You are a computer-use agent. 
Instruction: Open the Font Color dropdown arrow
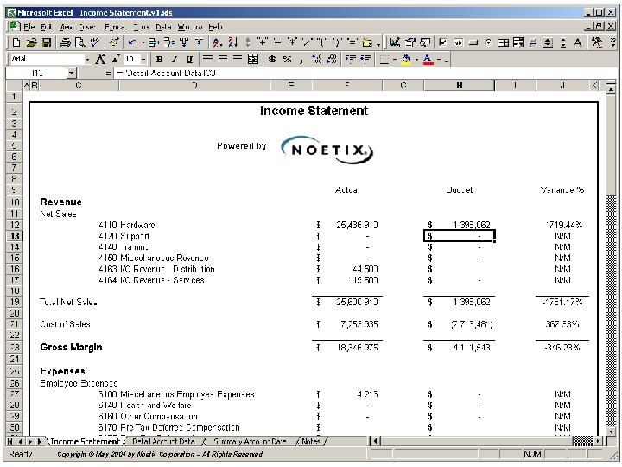pos(438,59)
